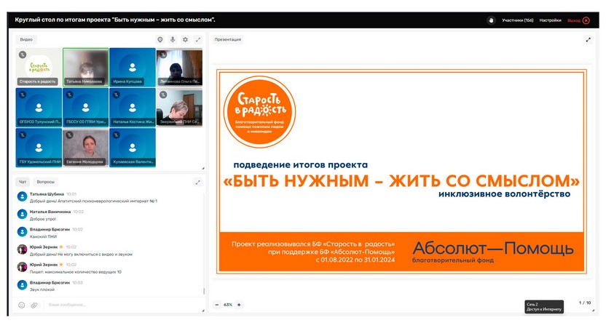
Task: Click the webcam icon in video panel toolbar
Action: pos(160,39)
